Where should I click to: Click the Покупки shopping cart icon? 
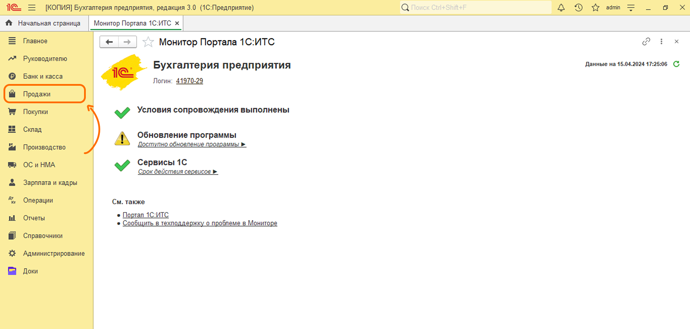click(12, 112)
